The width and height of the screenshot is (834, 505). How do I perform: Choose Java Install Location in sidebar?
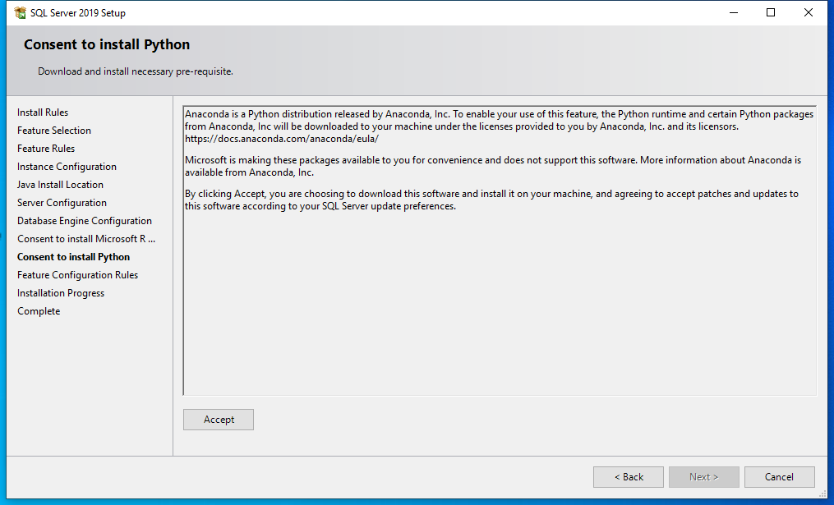click(x=60, y=185)
